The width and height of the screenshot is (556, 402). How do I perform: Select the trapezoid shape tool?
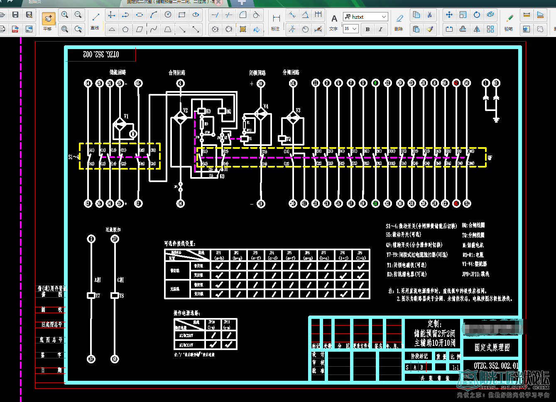click(168, 29)
